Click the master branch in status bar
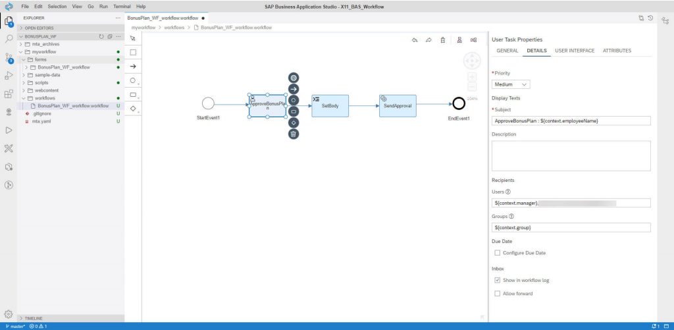The width and height of the screenshot is (674, 330). click(14, 327)
